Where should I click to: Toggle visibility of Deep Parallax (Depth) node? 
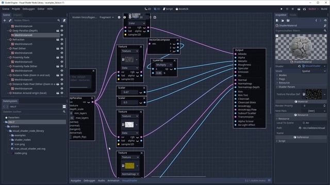62,31
